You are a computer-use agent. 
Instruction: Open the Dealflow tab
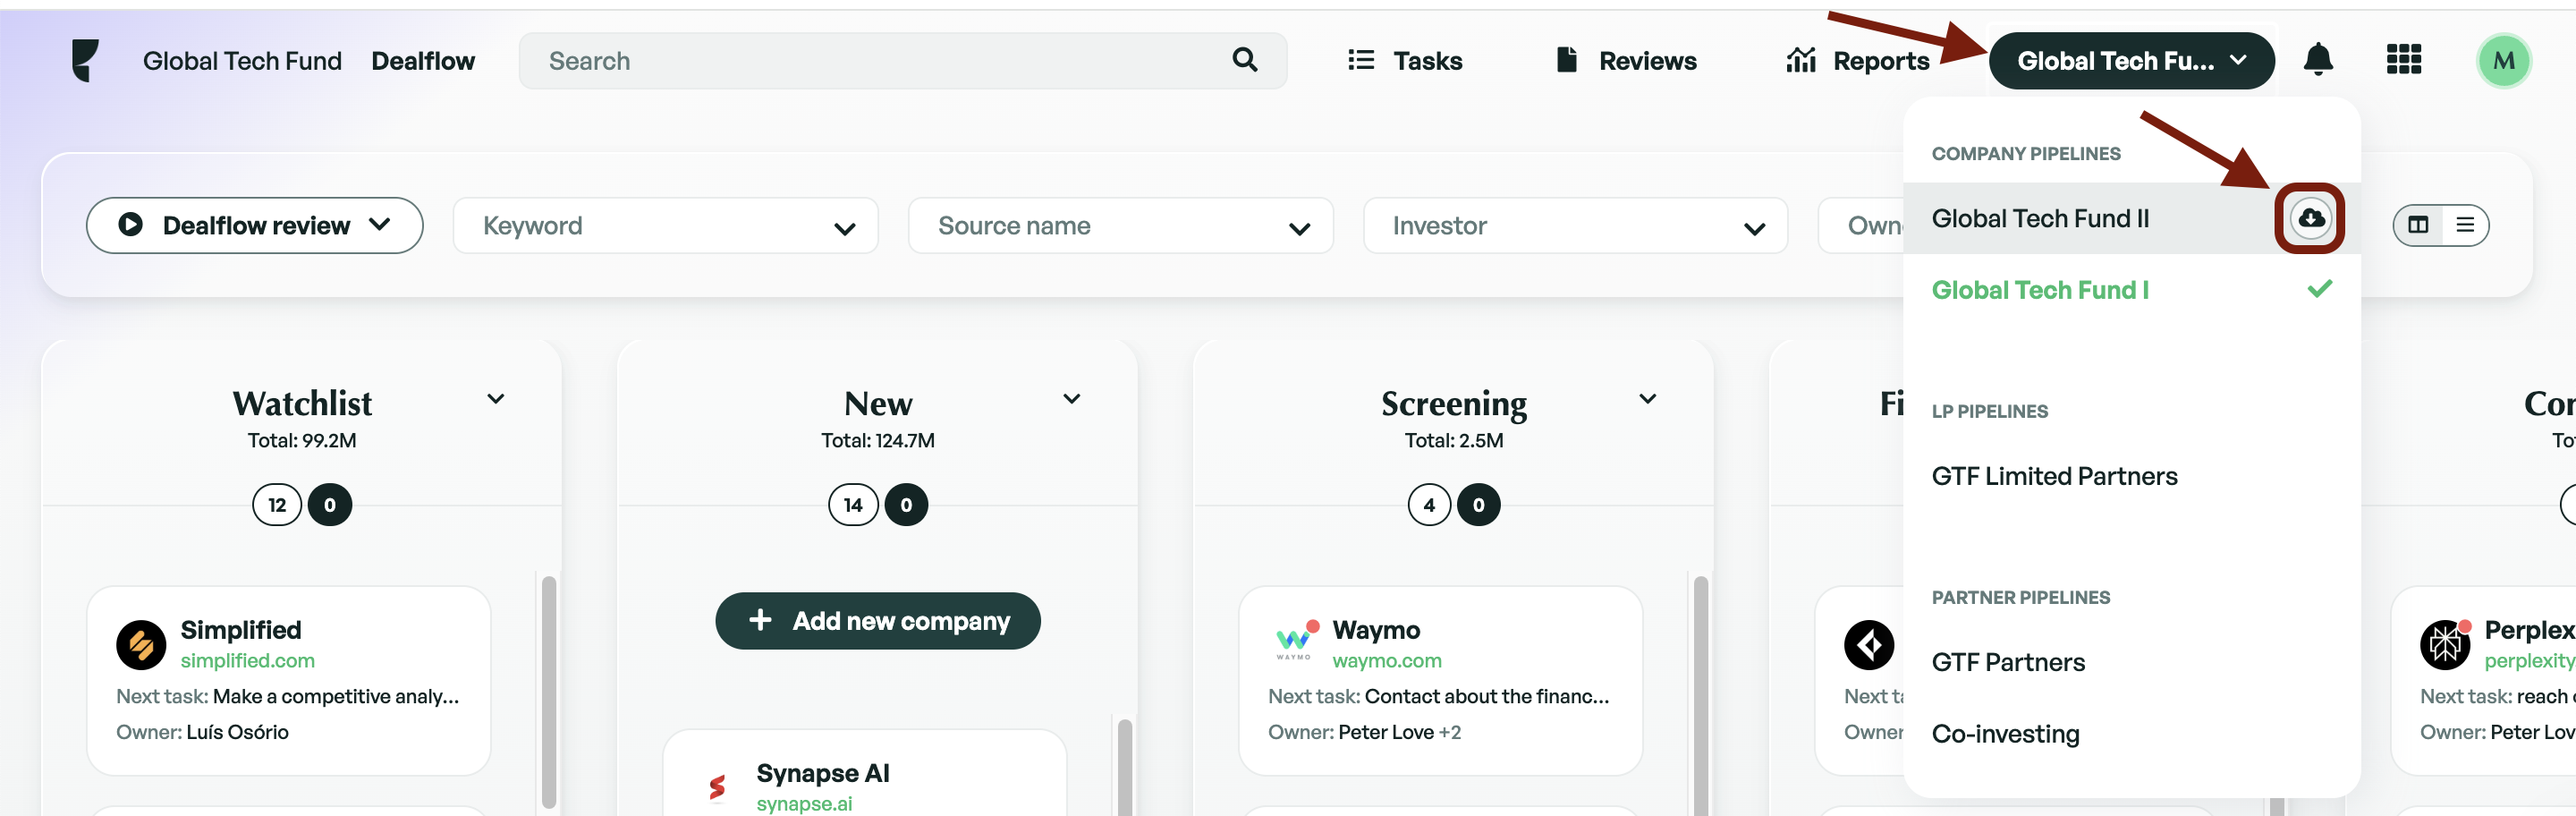pyautogui.click(x=423, y=61)
